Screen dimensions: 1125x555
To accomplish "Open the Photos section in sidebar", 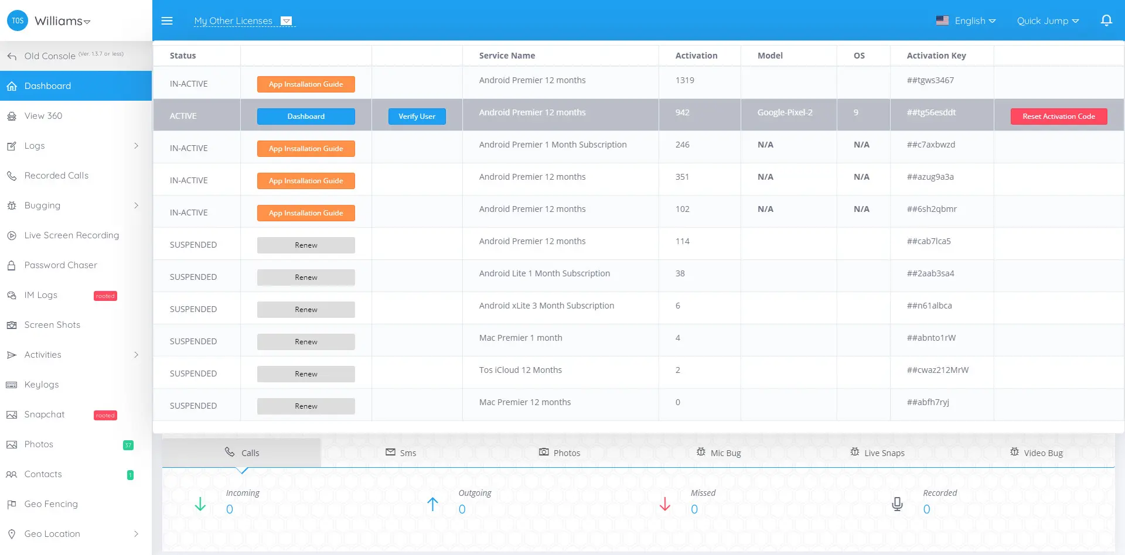I will pyautogui.click(x=39, y=444).
